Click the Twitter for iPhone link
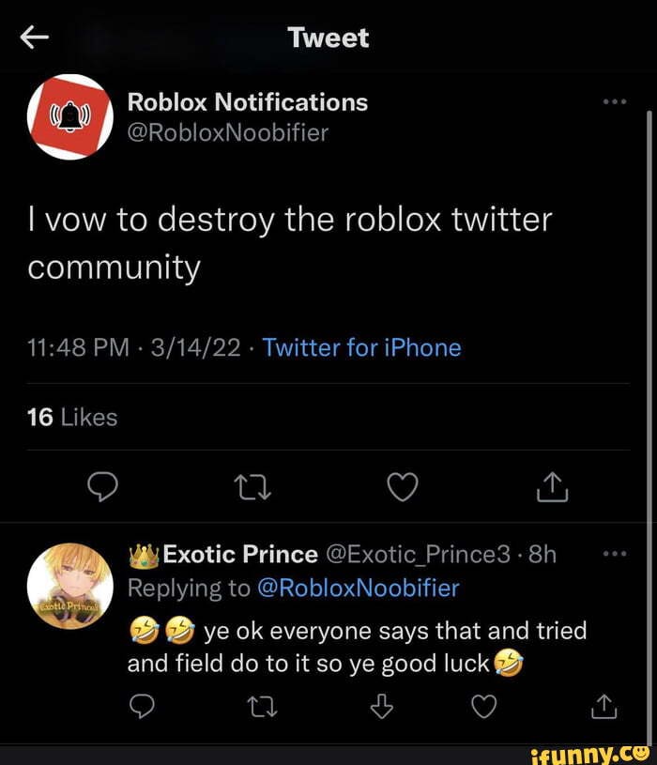Image resolution: width=657 pixels, height=765 pixels. coord(360,348)
